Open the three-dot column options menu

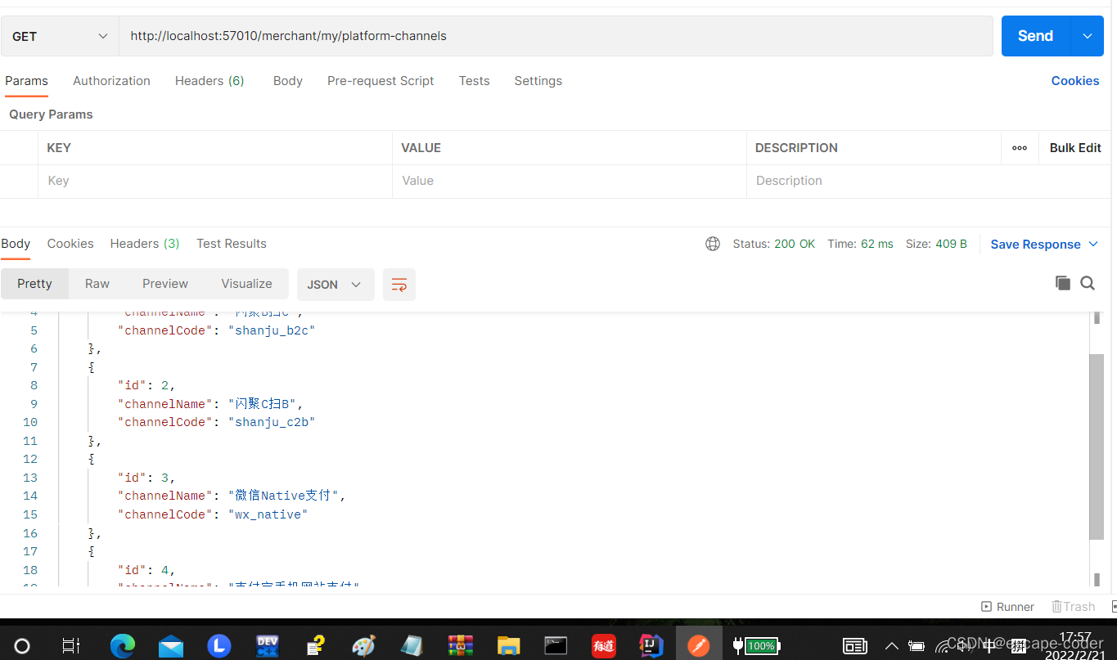[x=1020, y=148]
